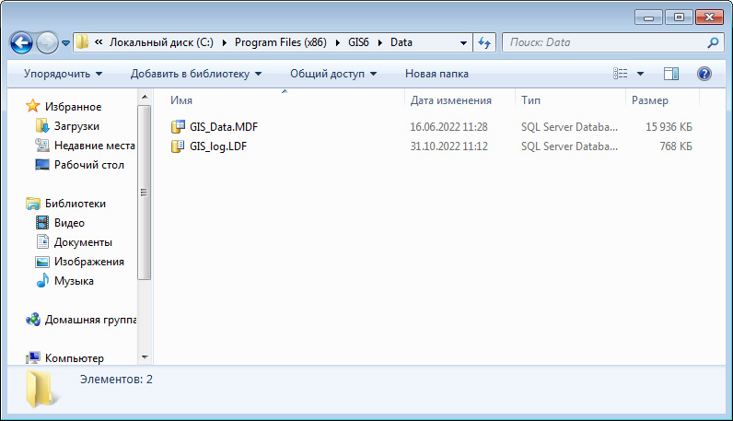This screenshot has width=733, height=421.
Task: Go back with the blue arrow button
Action: [21, 43]
